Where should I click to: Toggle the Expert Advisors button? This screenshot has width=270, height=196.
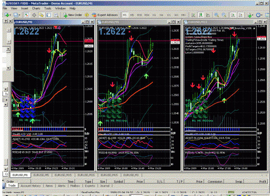[x=105, y=15]
